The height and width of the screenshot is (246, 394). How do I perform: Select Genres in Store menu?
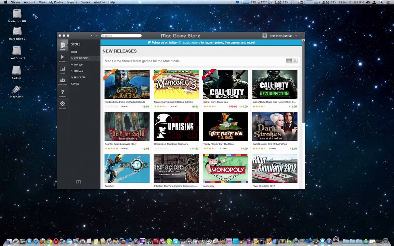click(75, 84)
